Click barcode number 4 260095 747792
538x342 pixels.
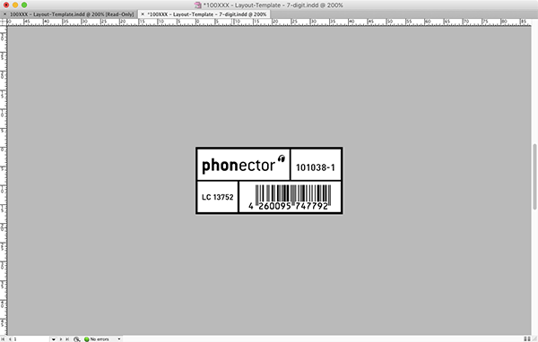pos(288,206)
